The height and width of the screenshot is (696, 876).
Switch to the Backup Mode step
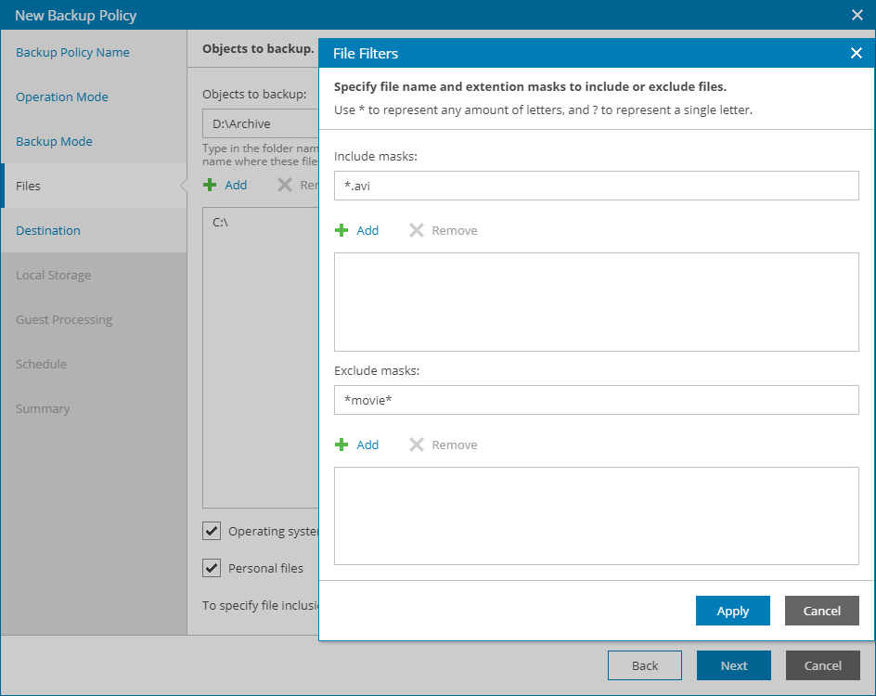click(x=54, y=141)
